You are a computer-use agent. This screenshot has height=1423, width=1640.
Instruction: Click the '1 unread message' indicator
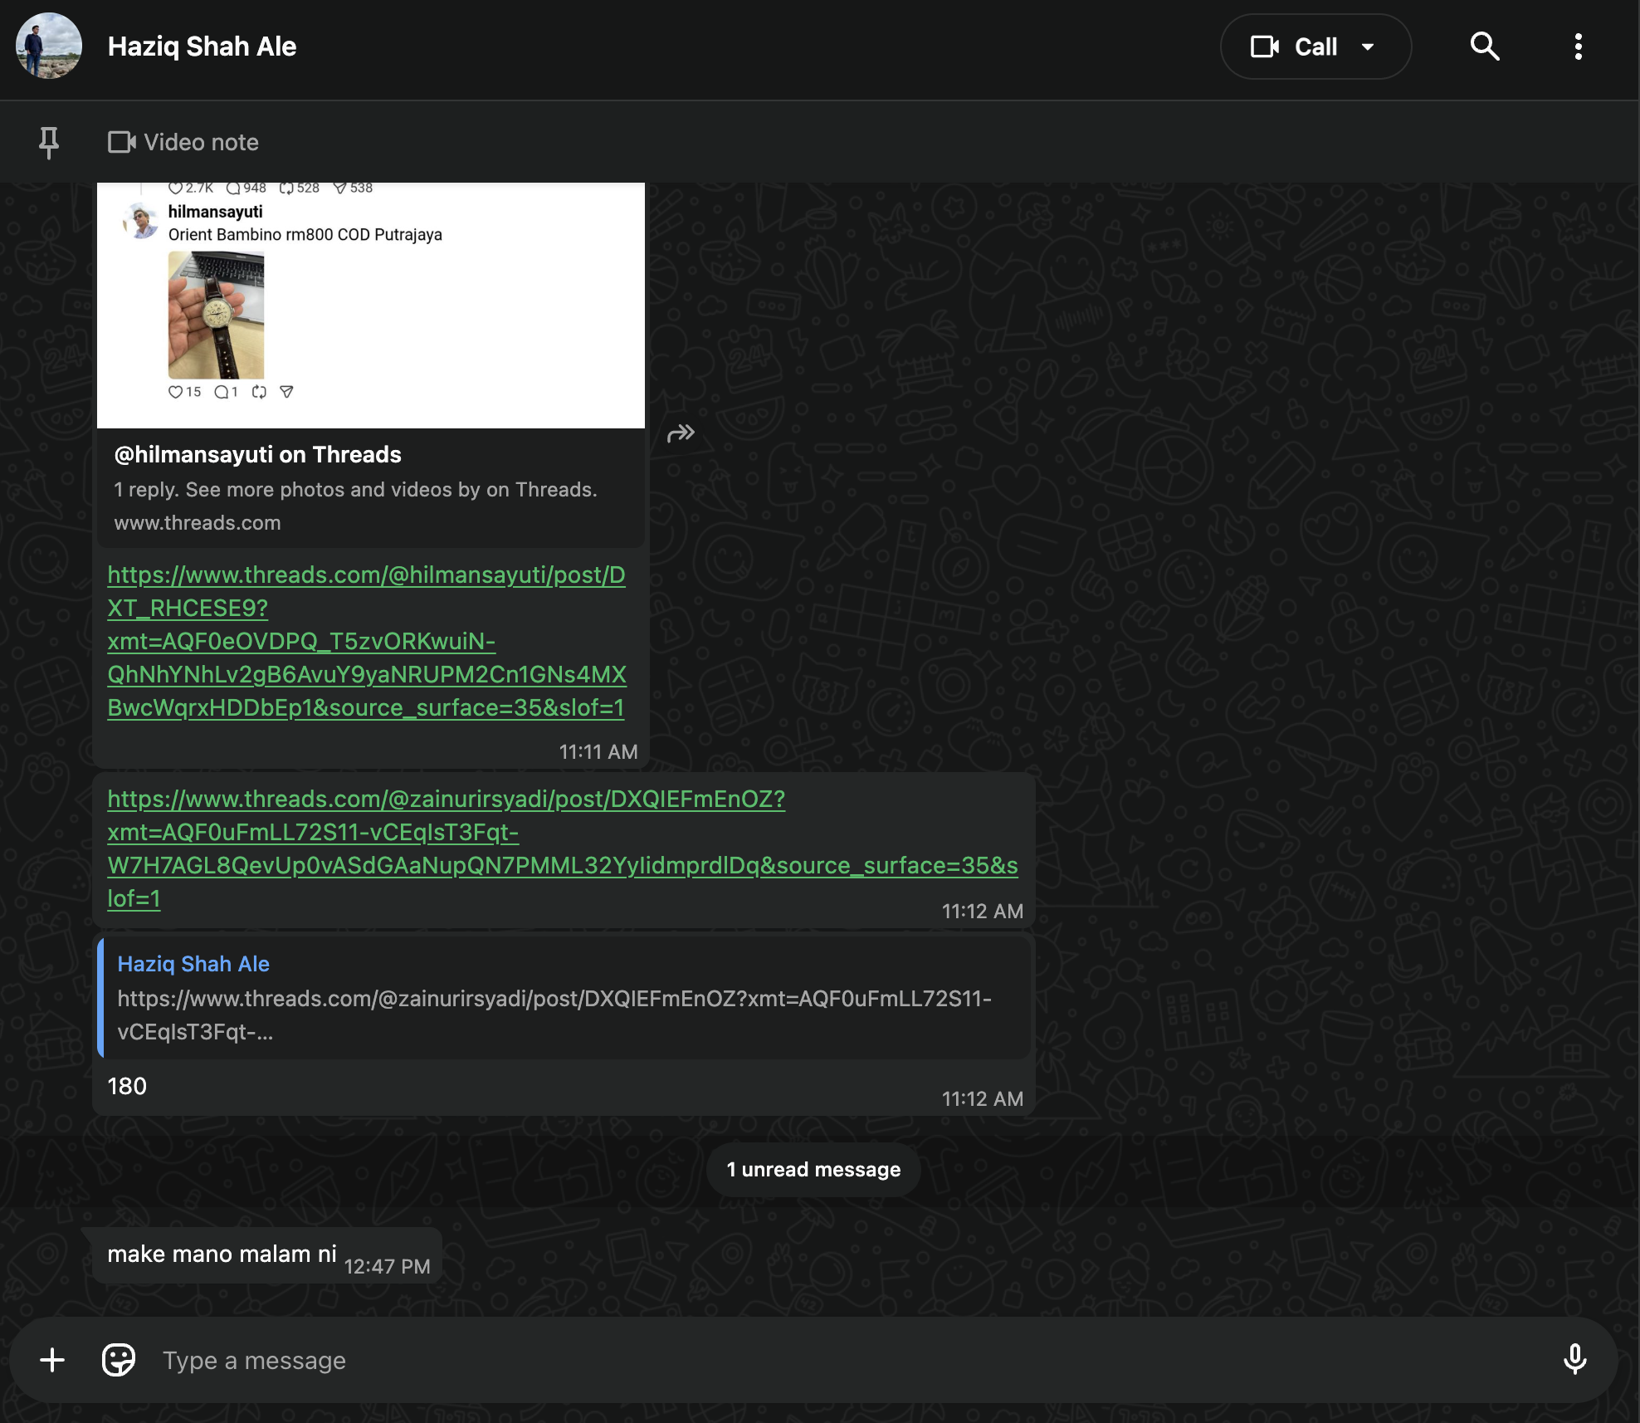813,1169
